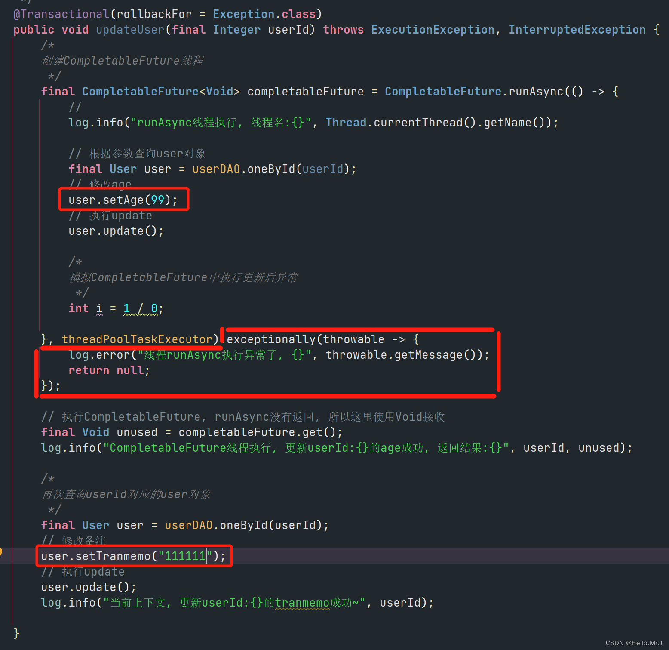Click user.update() inside the async lambda
This screenshot has height=650, width=669.
coord(116,231)
